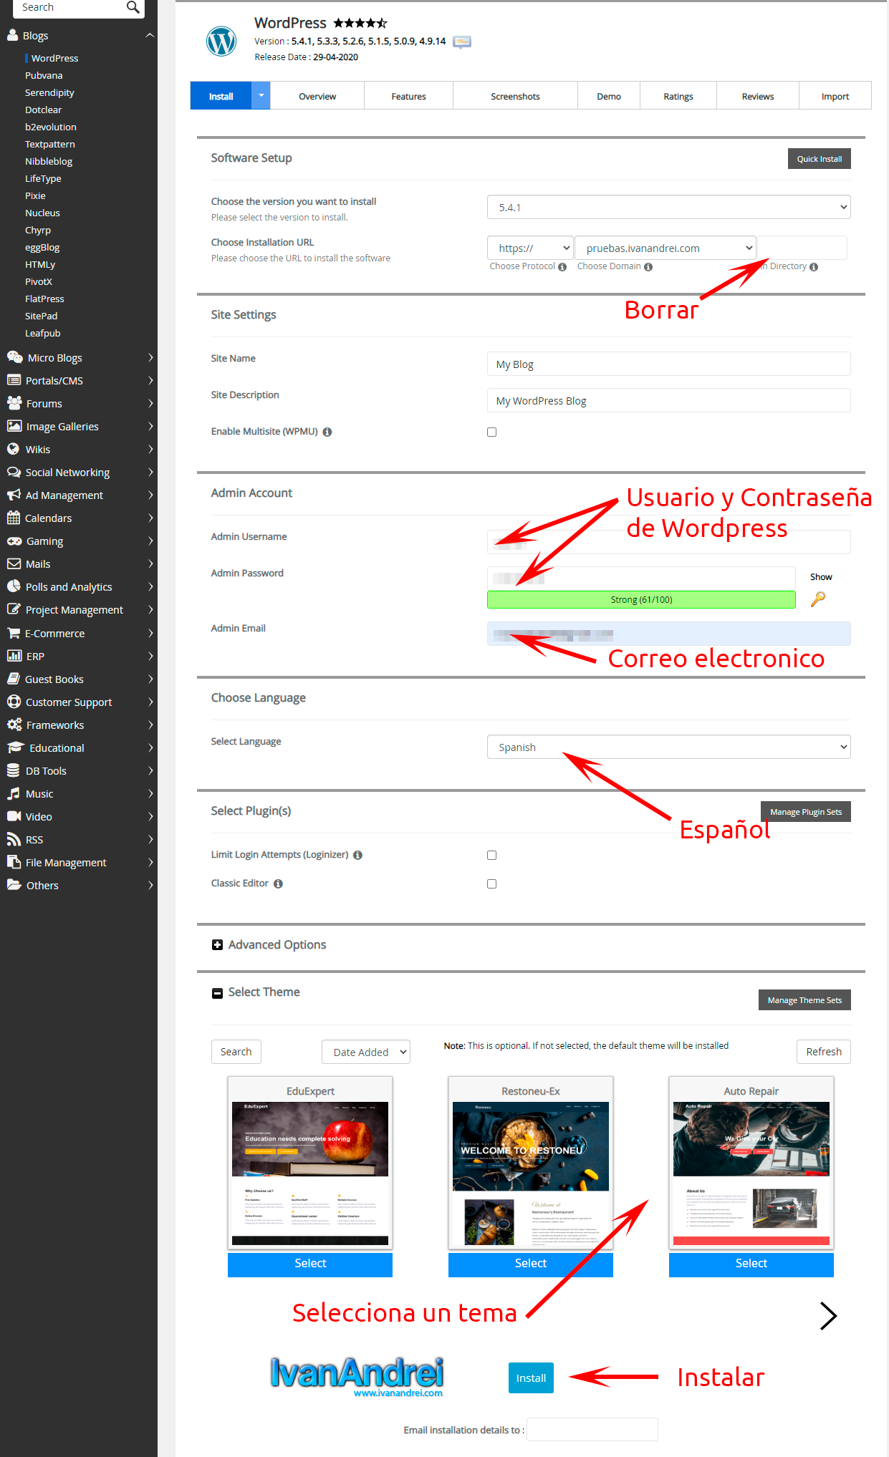Screen dimensions: 889x1457
Task: Open the WordPress version dropdown
Action: pos(668,207)
